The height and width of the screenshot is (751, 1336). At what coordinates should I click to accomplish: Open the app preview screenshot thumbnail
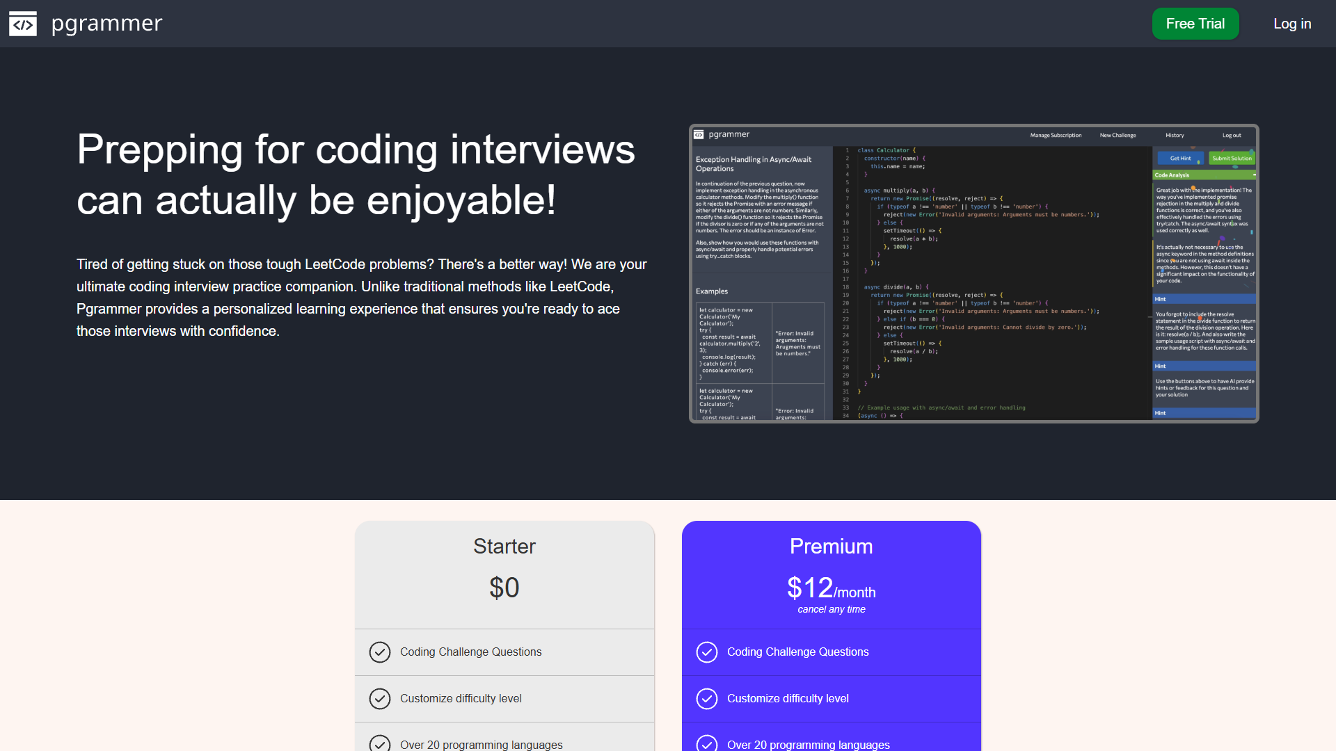tap(974, 274)
